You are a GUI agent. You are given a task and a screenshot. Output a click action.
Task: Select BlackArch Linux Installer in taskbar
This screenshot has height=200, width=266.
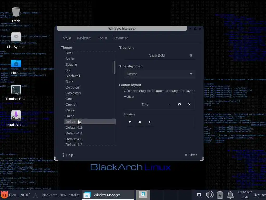click(57, 195)
